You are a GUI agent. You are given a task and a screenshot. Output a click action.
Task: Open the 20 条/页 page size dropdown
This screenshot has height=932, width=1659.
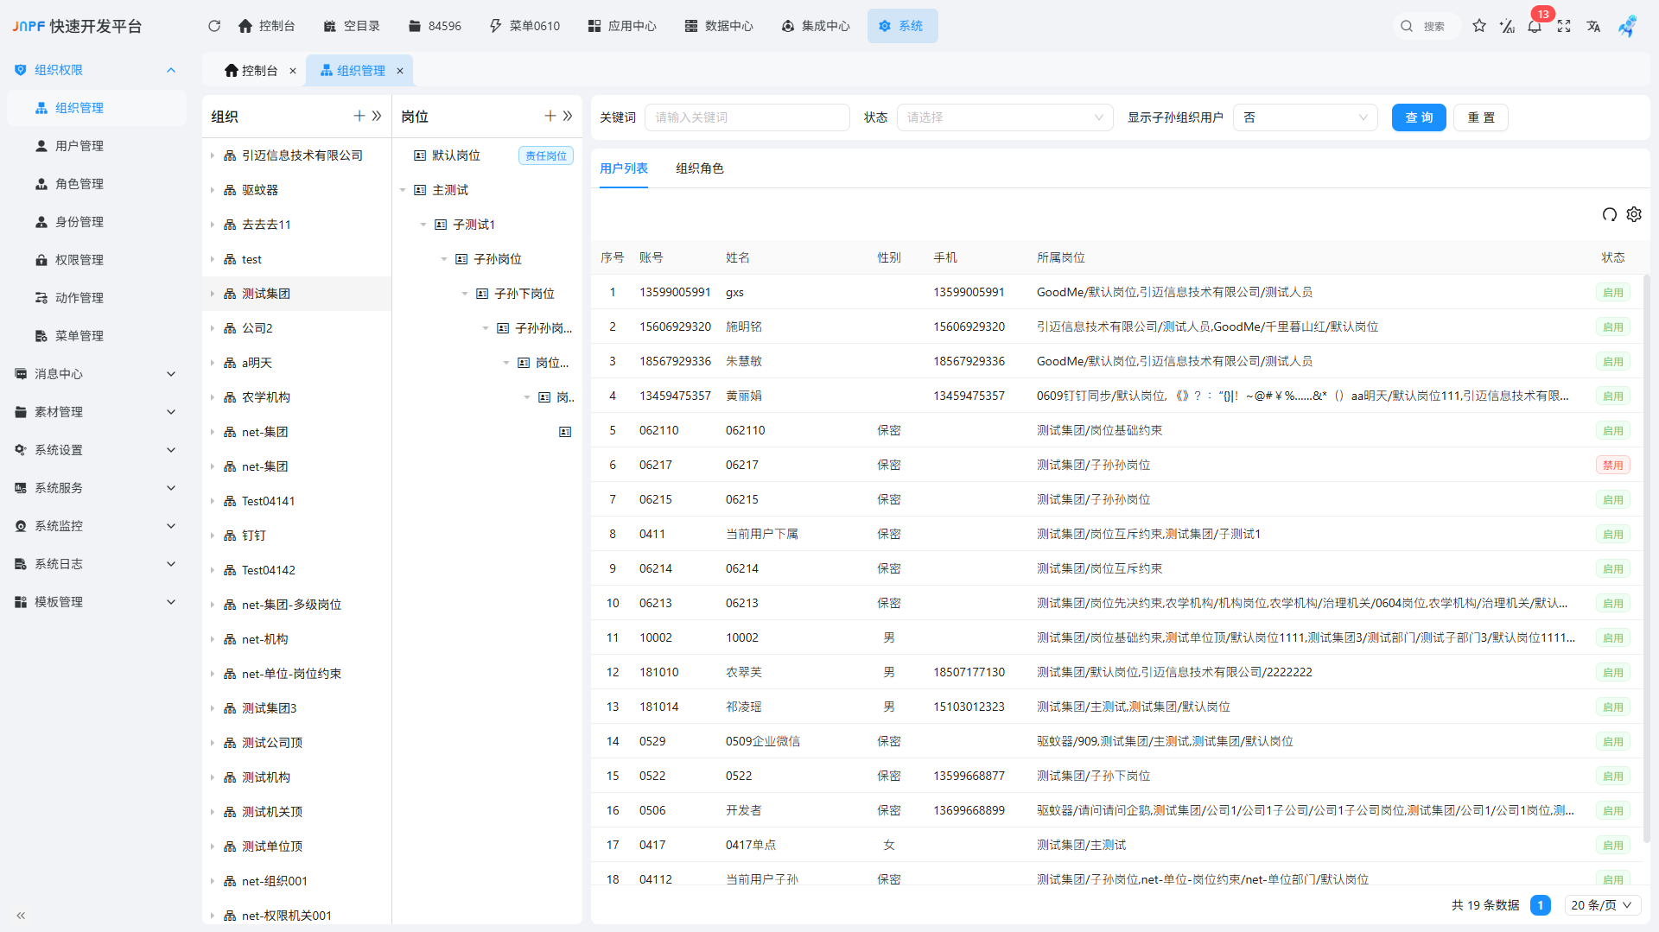pos(1601,905)
